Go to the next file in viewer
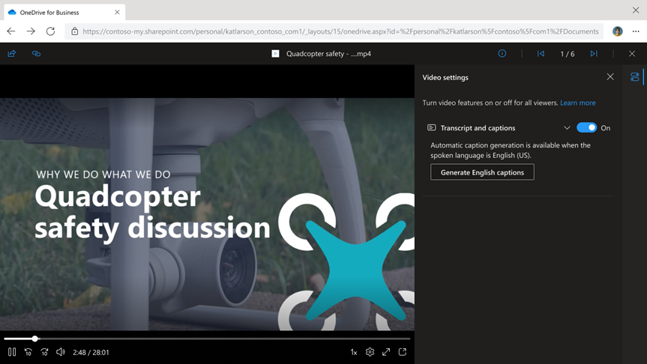 (594, 54)
